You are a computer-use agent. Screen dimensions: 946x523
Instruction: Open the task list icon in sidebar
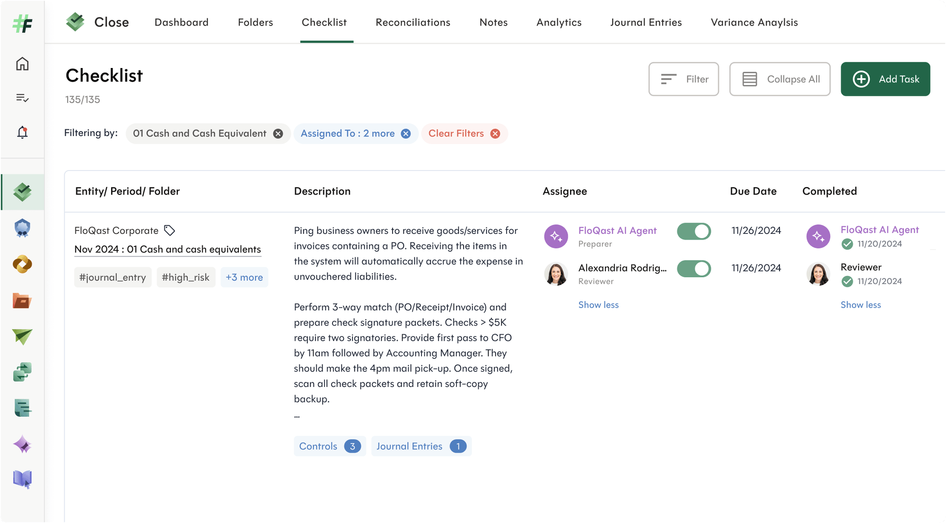pos(22,98)
